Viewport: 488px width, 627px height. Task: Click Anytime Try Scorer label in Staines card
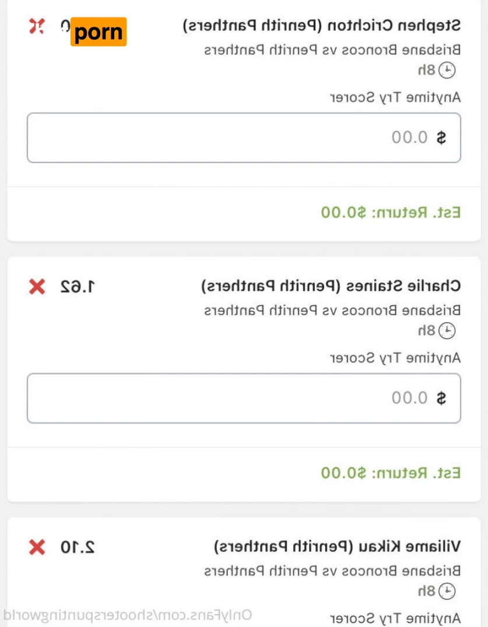pos(395,358)
